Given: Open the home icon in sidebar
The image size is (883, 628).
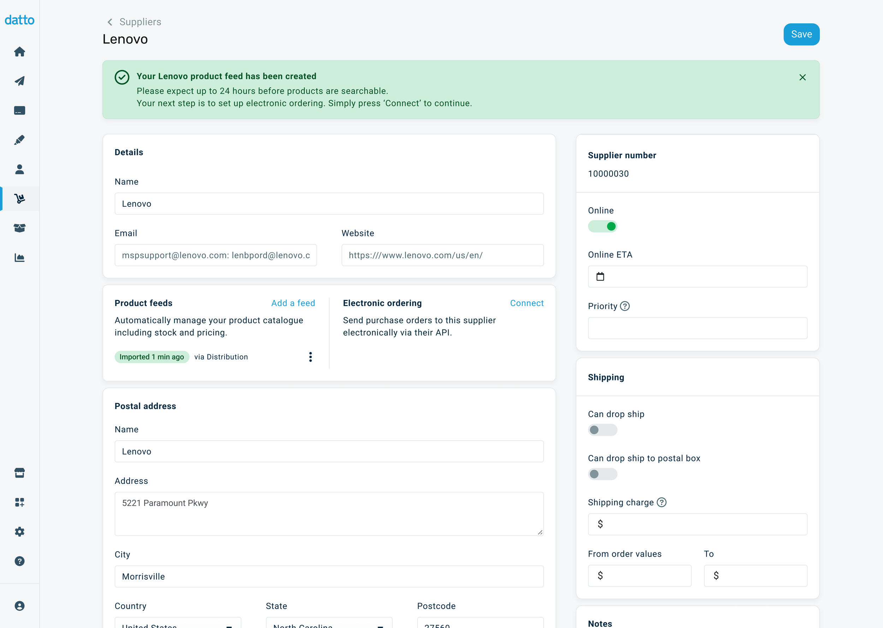Looking at the screenshot, I should (x=19, y=52).
